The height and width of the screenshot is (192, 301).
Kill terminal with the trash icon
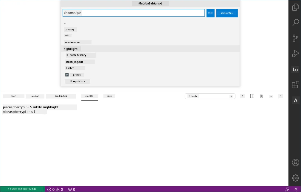click(x=261, y=96)
